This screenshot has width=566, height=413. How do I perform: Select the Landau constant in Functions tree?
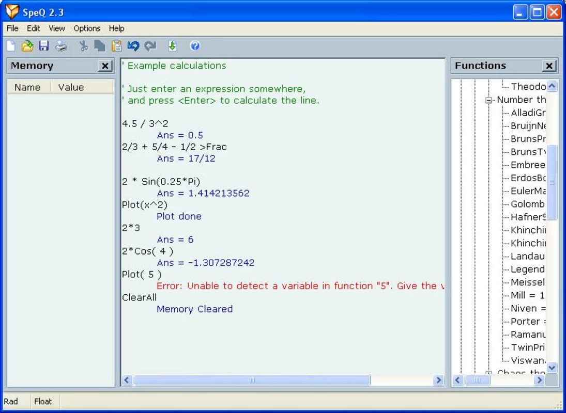tap(528, 256)
